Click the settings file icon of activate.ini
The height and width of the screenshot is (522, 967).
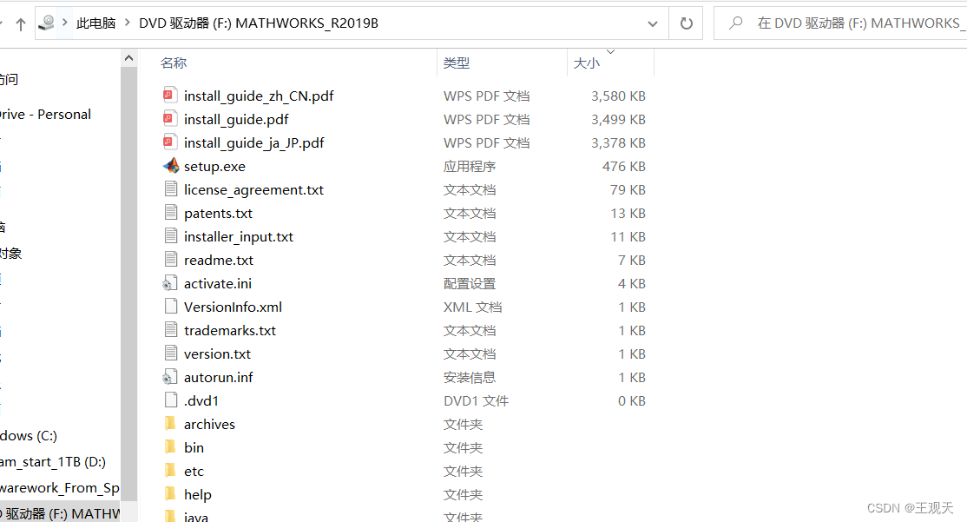(170, 283)
